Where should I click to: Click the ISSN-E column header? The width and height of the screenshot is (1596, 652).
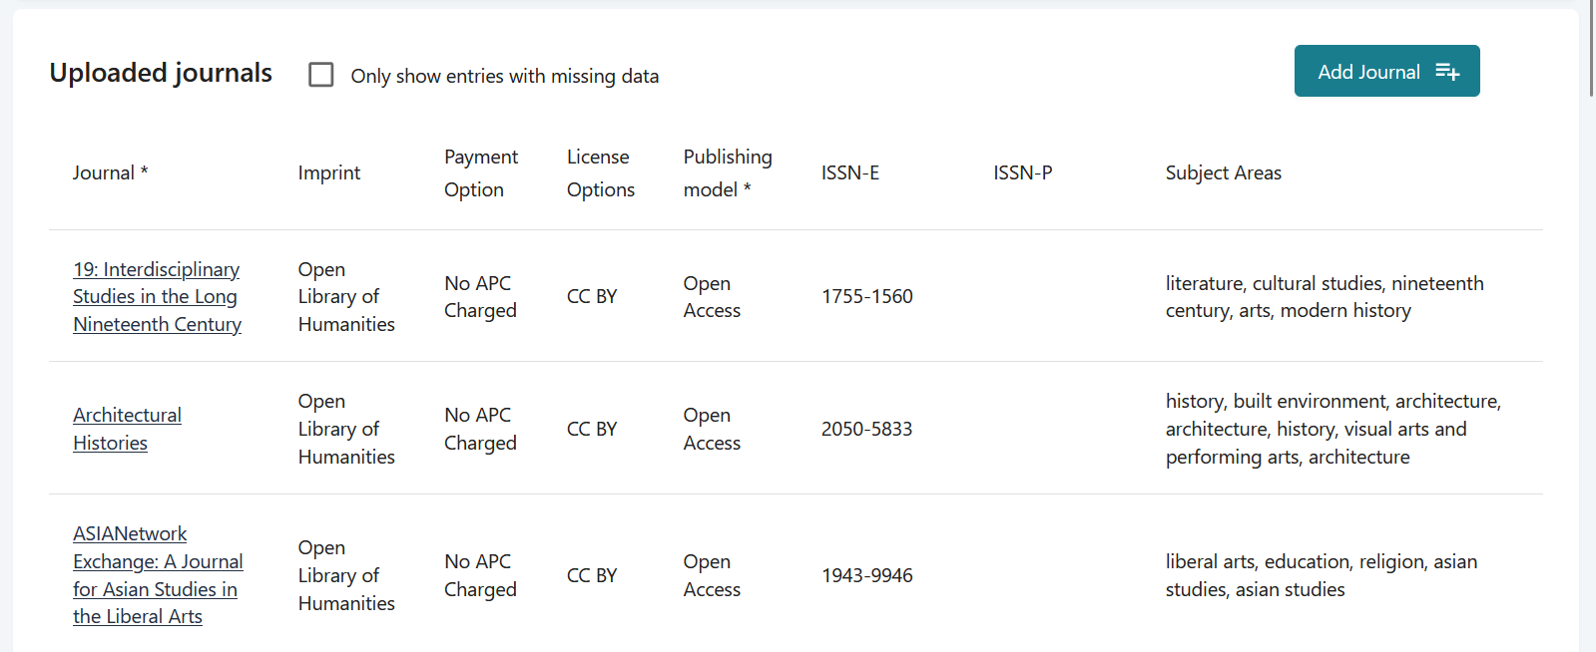(x=850, y=171)
